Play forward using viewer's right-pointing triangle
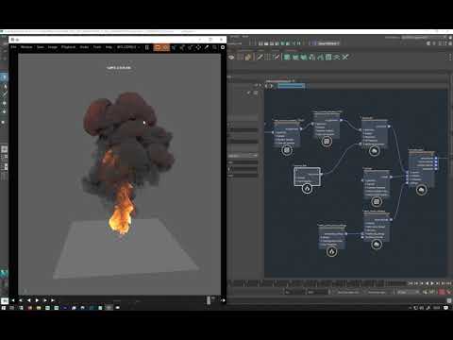This screenshot has height=340, width=453. click(37, 300)
